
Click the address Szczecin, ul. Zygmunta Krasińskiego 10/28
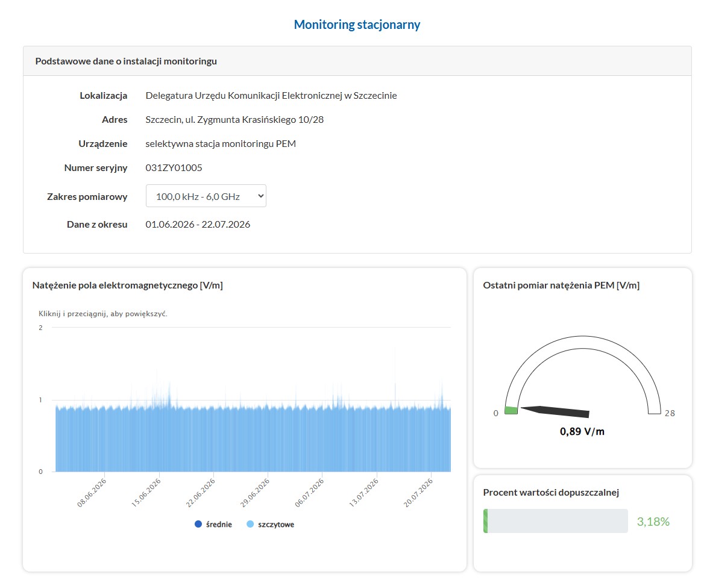234,120
